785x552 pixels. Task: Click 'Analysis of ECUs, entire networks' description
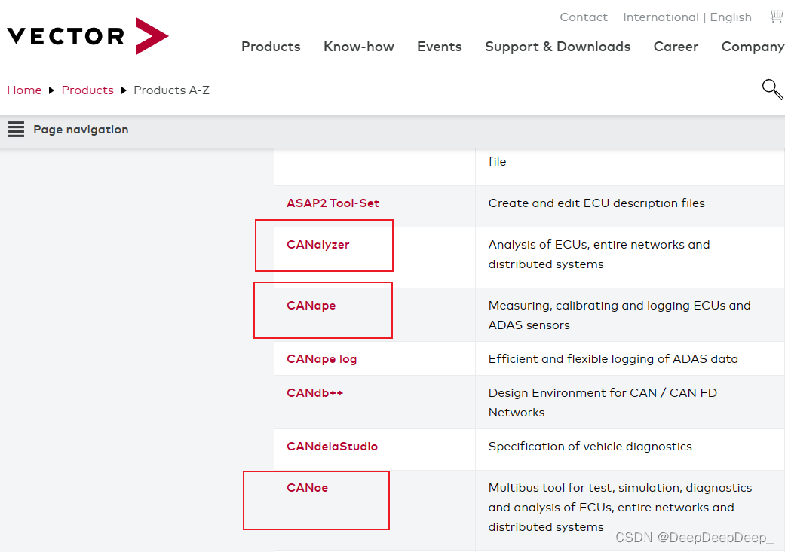click(599, 255)
